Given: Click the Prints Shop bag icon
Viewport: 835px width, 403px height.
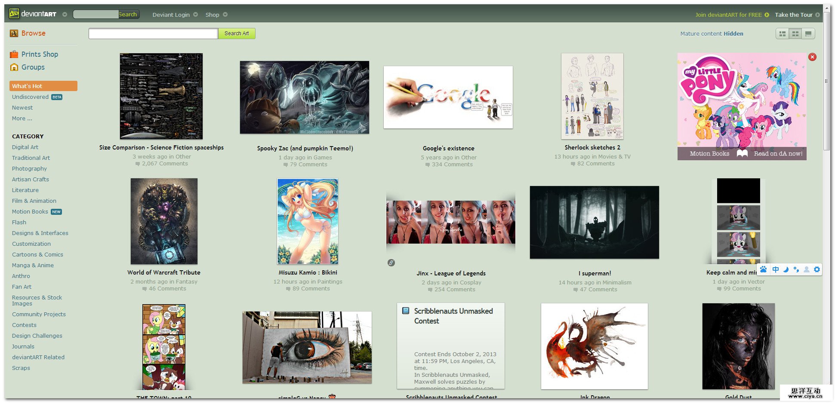Looking at the screenshot, I should coord(14,54).
